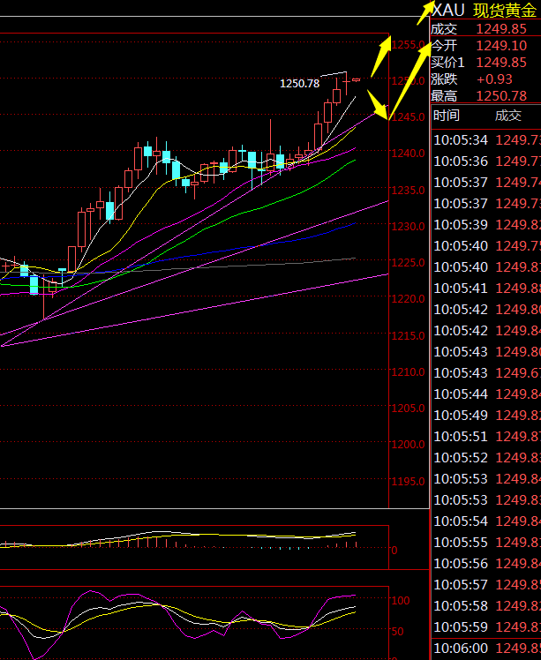Viewport: 541px width, 660px height.
Task: Select the tick row at 10:05:41
Action: pos(486,288)
